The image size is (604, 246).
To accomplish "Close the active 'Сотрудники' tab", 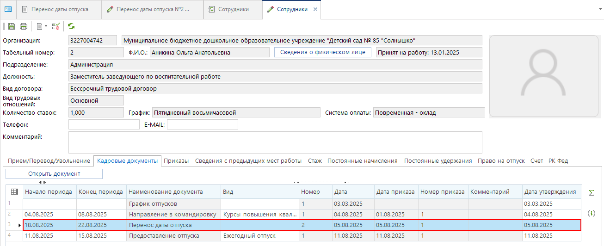I will 315,9.
